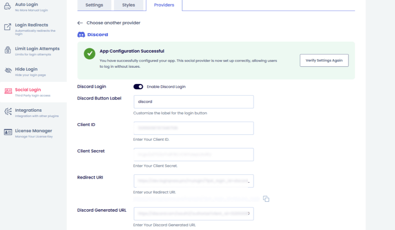Click the Limit Login Attempts padlock icon

point(8,50)
